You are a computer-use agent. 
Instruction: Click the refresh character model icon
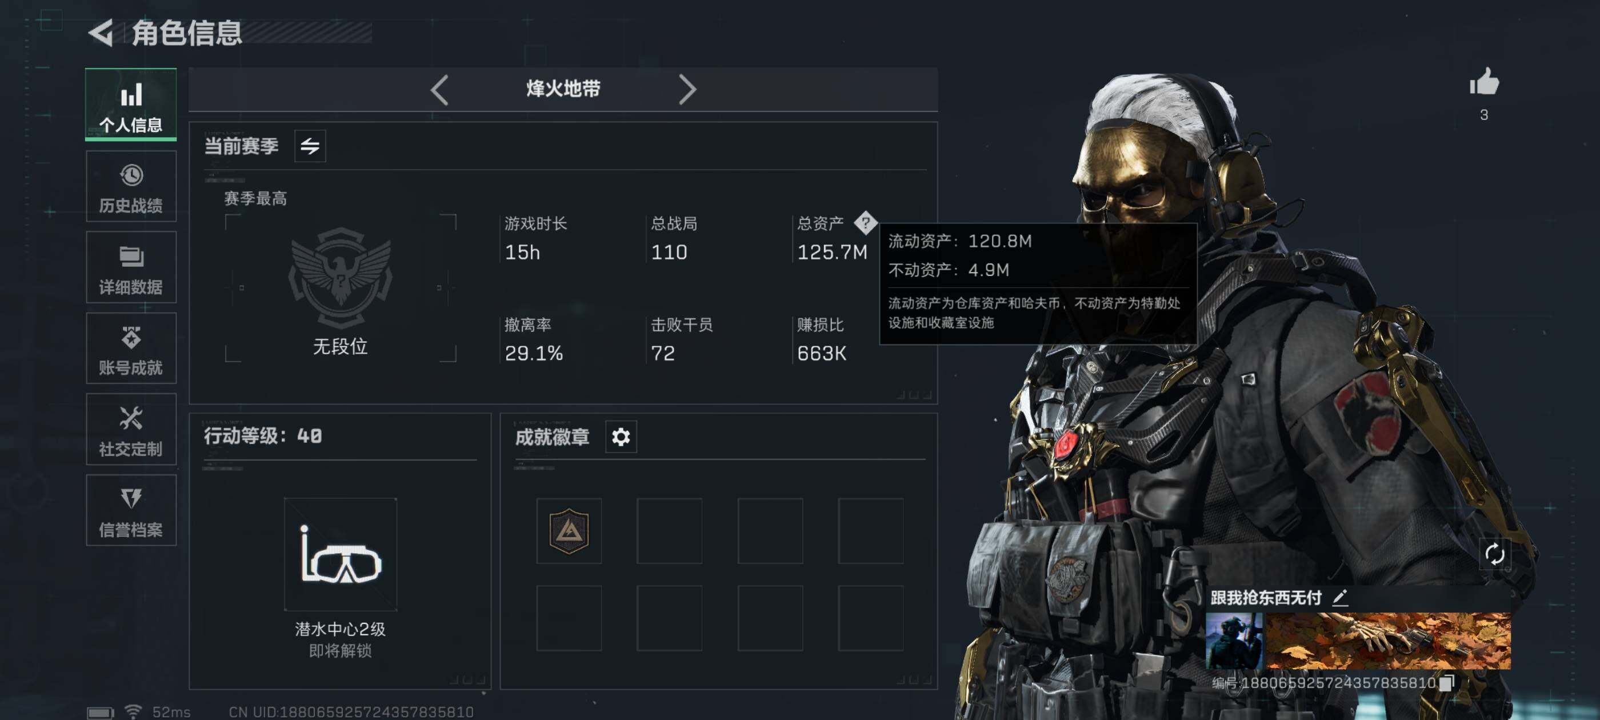coord(1494,554)
